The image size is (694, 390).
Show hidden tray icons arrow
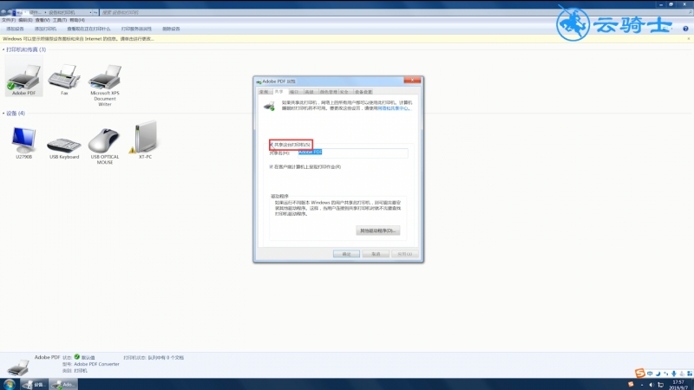coord(642,385)
